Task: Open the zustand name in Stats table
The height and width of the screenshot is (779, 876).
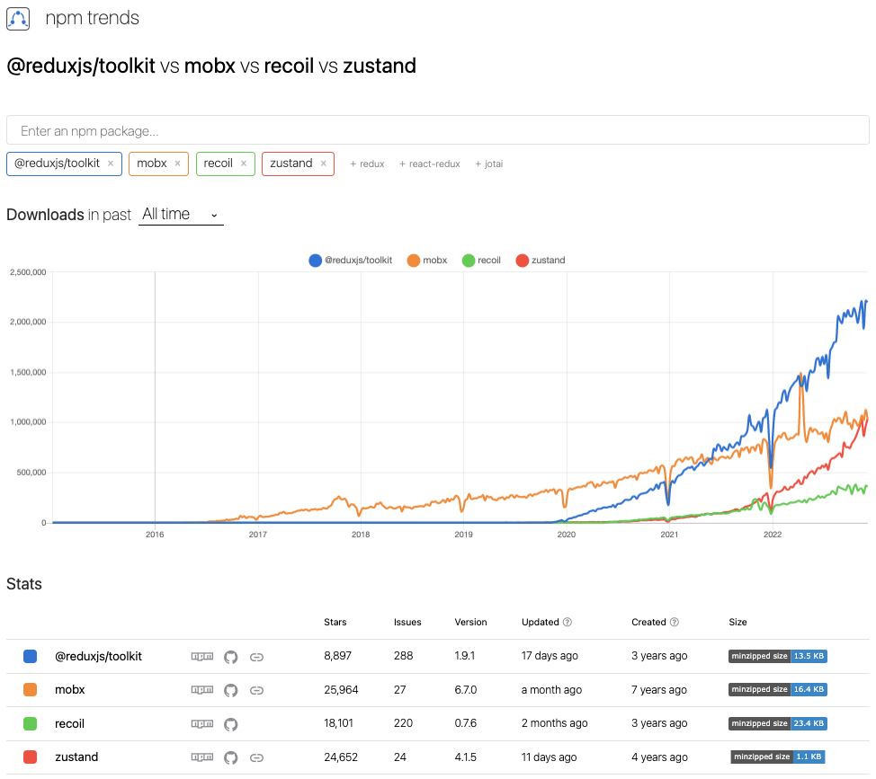Action: pyautogui.click(x=76, y=757)
